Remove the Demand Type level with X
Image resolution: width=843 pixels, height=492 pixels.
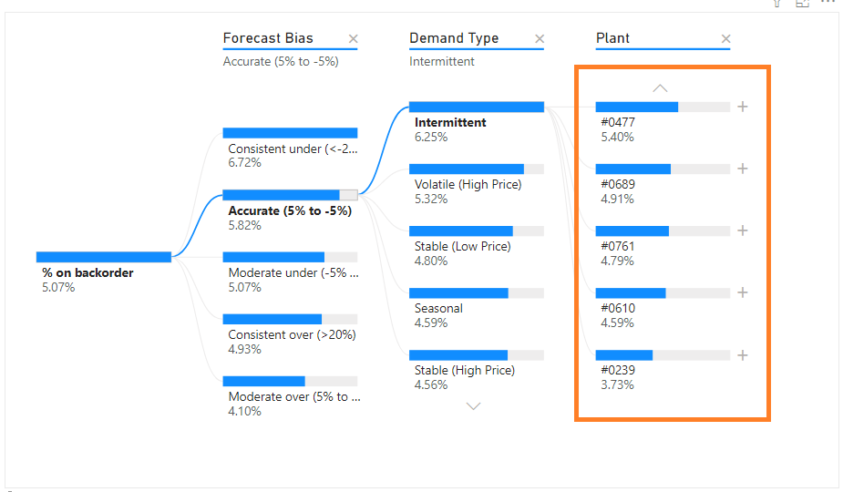tap(540, 39)
